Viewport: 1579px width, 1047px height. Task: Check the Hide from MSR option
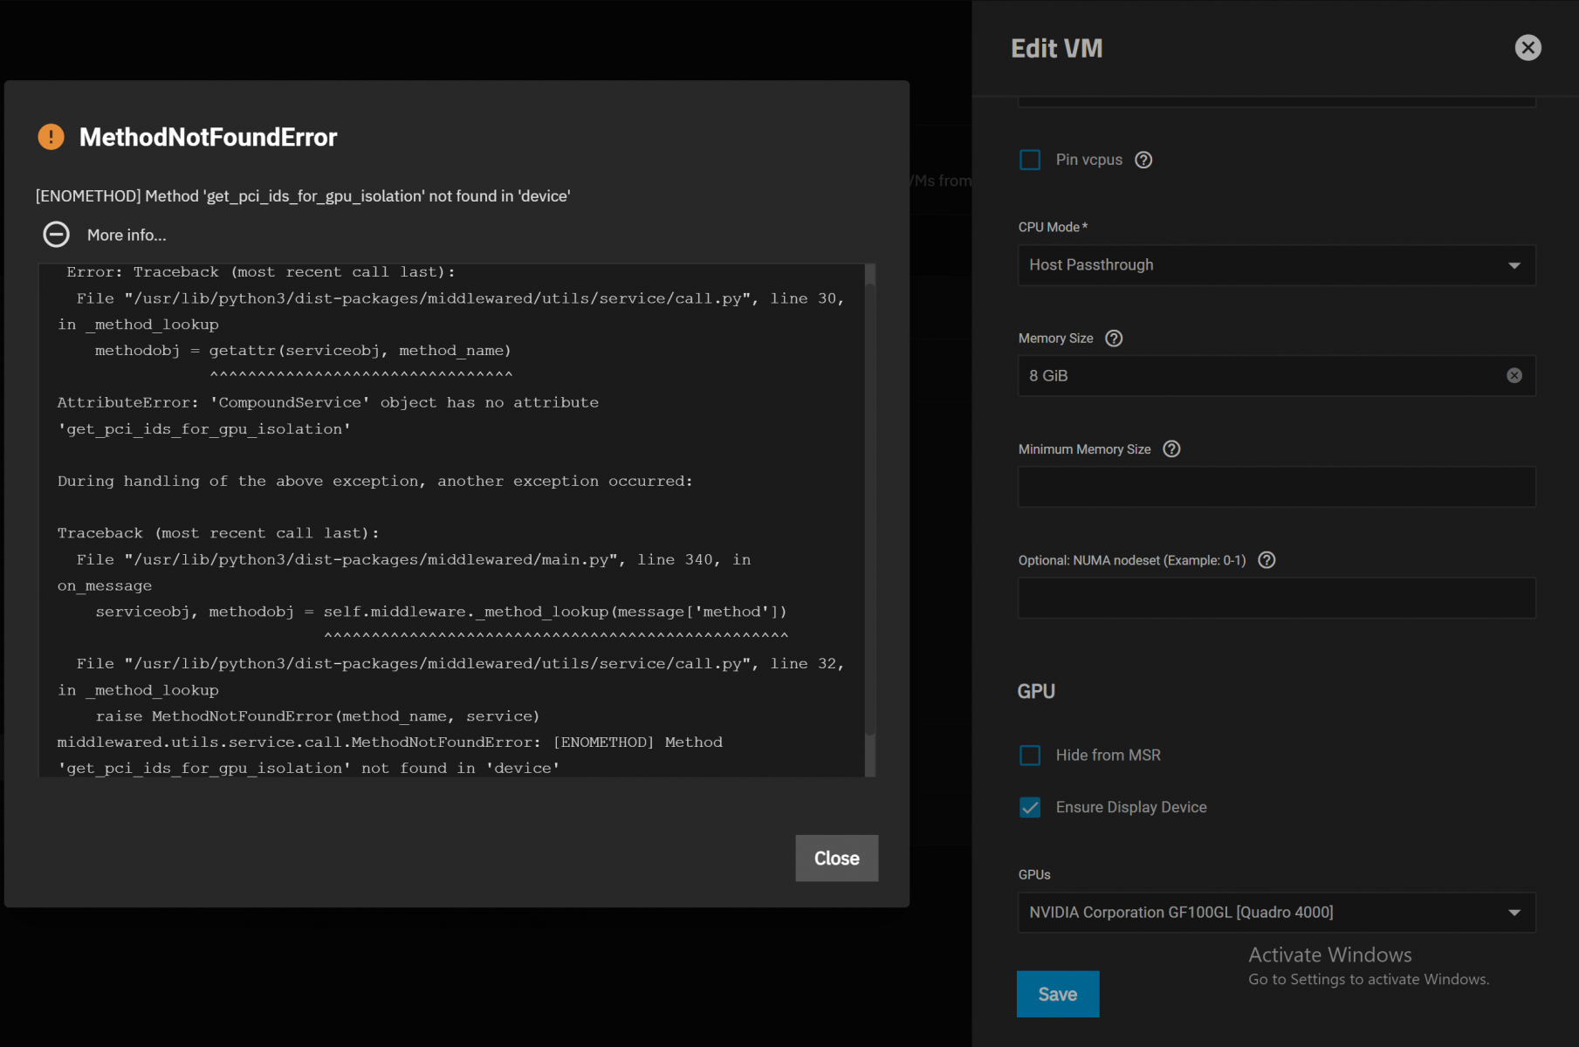[x=1030, y=756]
